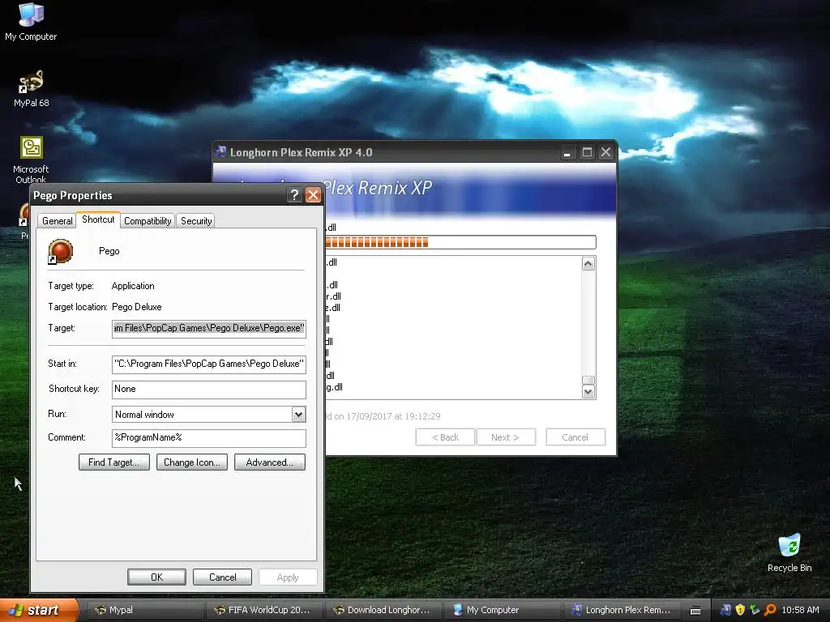Click the installer's orange progress bar
The width and height of the screenshot is (830, 622).
460,242
